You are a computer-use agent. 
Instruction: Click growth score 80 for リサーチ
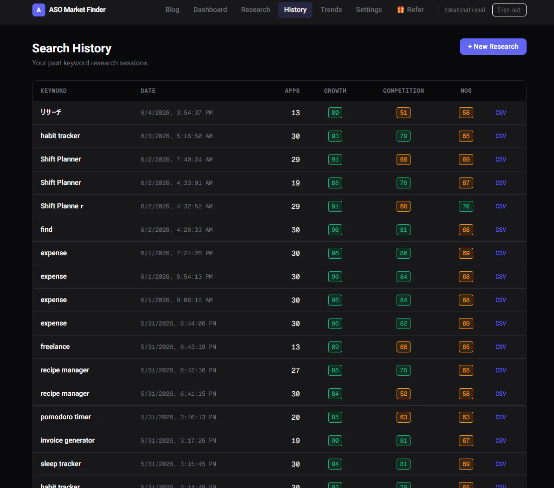click(335, 113)
